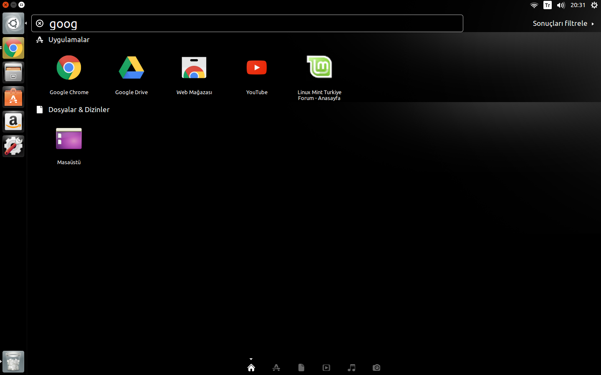601x375 pixels.
Task: Open the Wi-Fi network indicator menu
Action: (534, 5)
